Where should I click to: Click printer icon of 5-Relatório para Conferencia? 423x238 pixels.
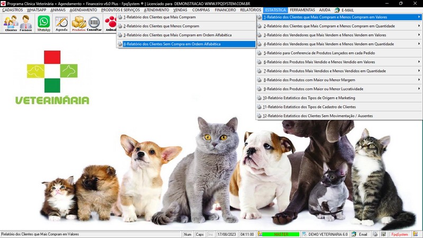[x=259, y=53]
